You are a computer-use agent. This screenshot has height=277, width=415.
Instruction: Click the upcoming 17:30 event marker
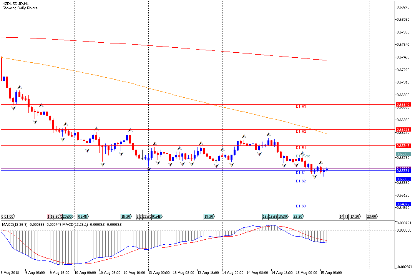click(355, 217)
